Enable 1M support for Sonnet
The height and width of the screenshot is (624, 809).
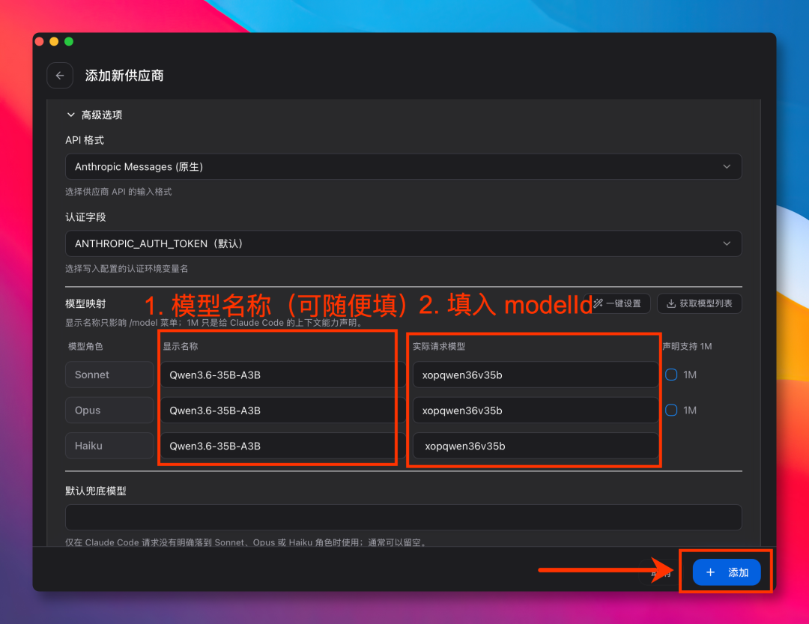click(671, 375)
